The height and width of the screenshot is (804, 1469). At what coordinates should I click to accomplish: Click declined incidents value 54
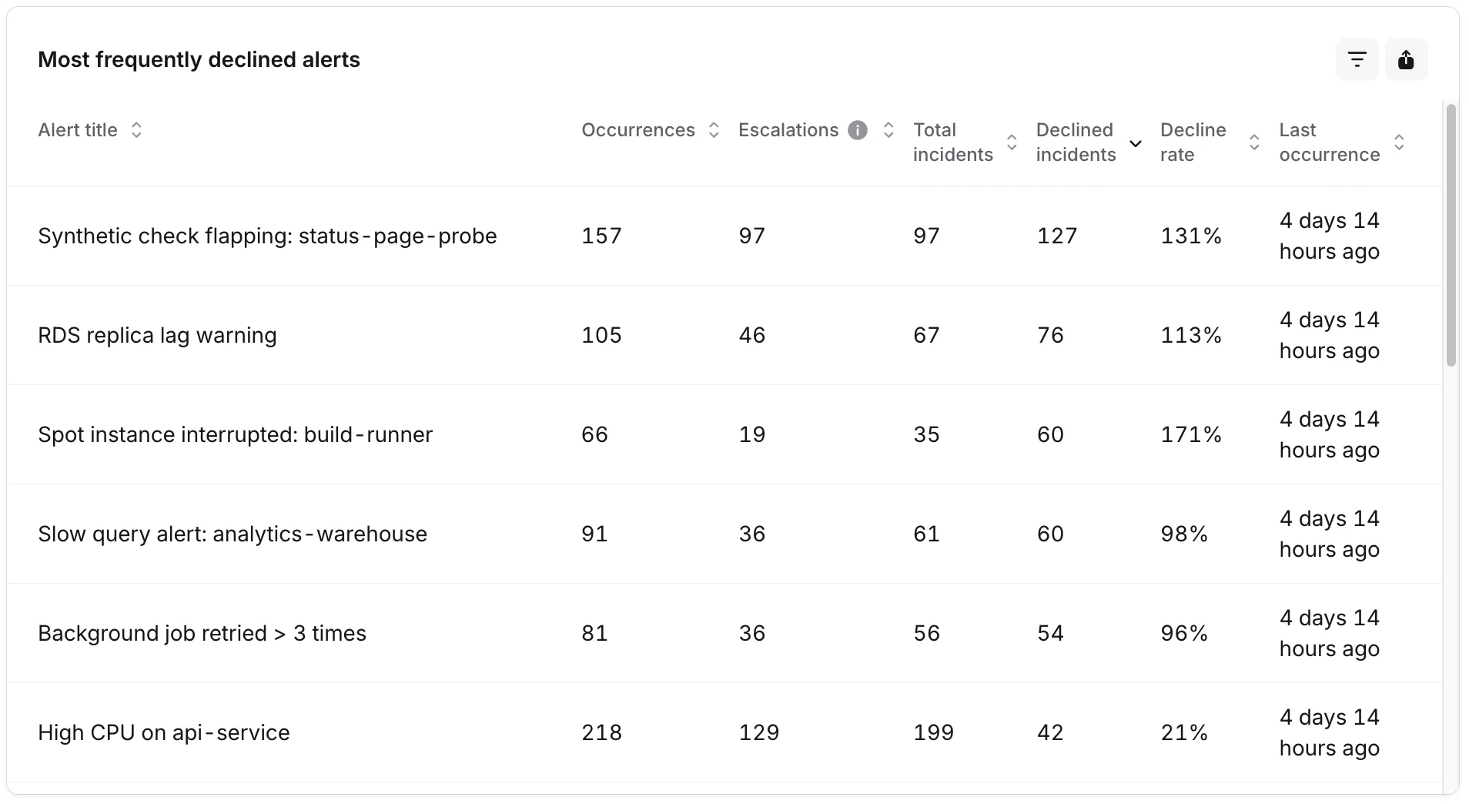[1050, 633]
